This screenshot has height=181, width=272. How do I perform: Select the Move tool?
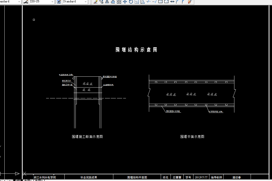(x=125, y=2)
